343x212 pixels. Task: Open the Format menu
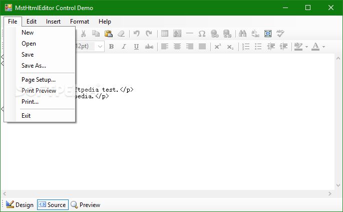point(80,22)
